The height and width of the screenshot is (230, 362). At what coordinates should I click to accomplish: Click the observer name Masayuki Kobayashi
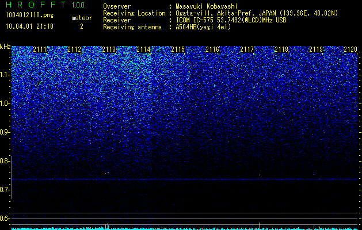[207, 6]
